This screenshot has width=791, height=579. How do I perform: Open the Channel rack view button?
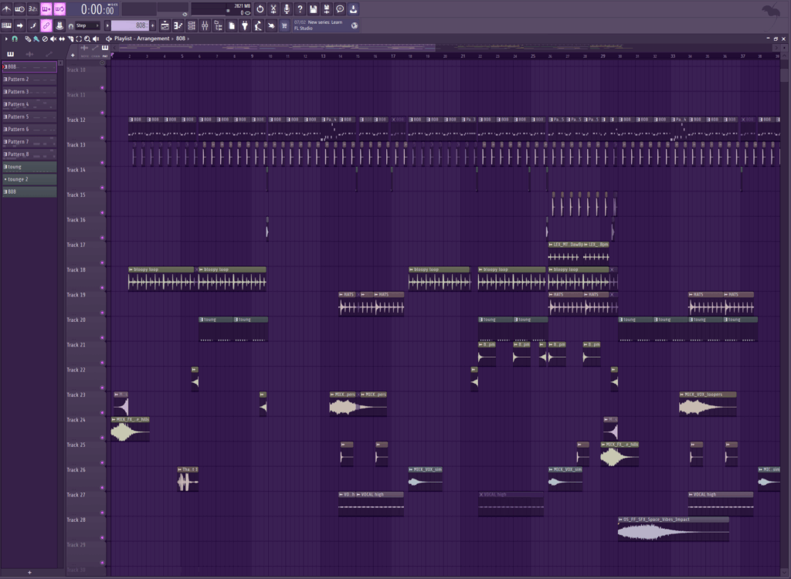click(x=192, y=25)
